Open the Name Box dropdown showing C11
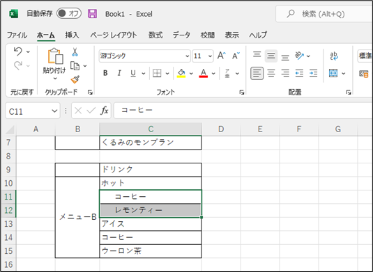Screen dimensions: 373x272 click(x=54, y=111)
